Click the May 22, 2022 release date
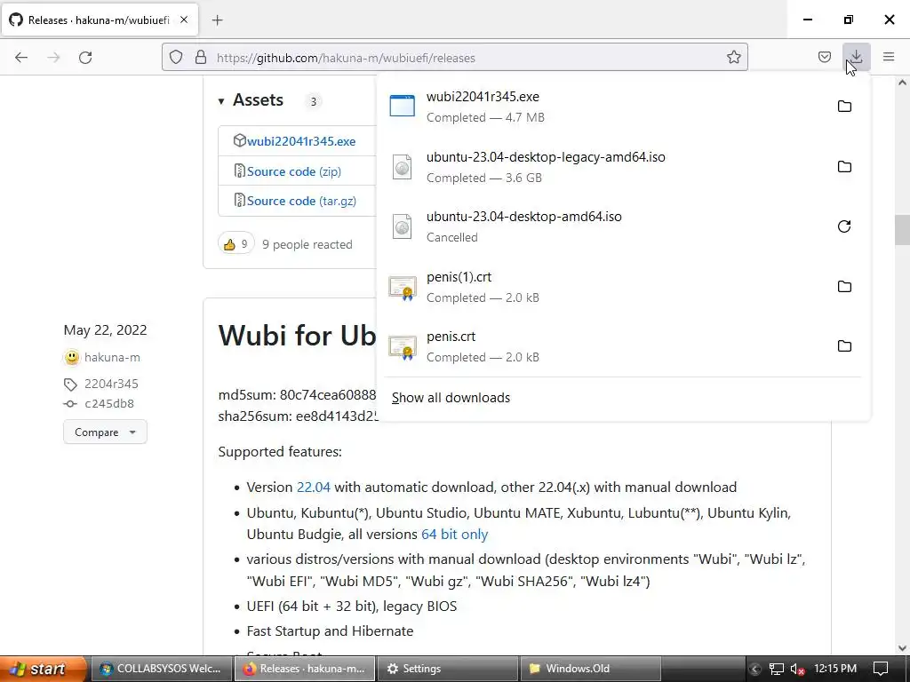The height and width of the screenshot is (682, 910). coord(105,330)
